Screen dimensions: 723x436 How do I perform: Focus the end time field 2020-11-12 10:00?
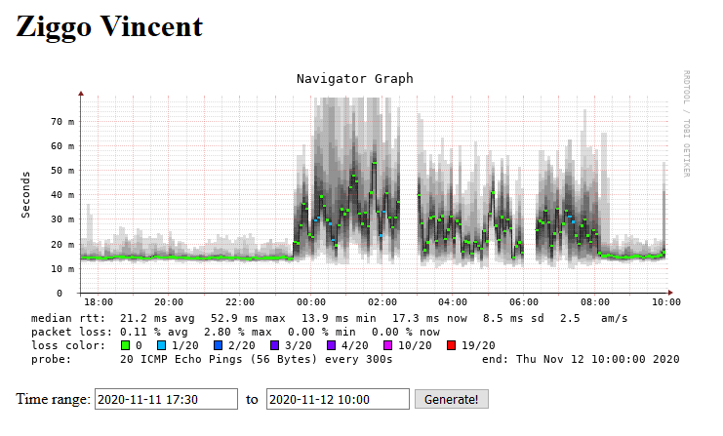[x=338, y=399]
